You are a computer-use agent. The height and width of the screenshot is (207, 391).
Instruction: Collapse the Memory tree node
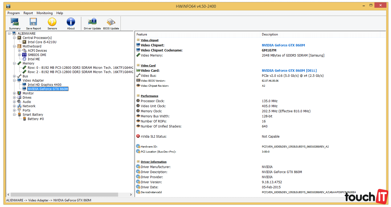tap(14, 63)
